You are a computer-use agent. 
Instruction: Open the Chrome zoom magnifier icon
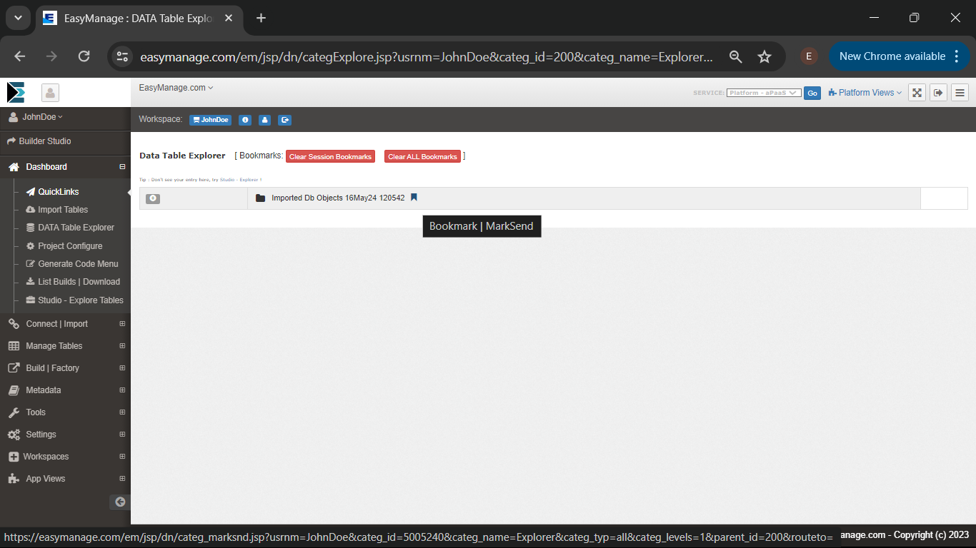click(735, 56)
